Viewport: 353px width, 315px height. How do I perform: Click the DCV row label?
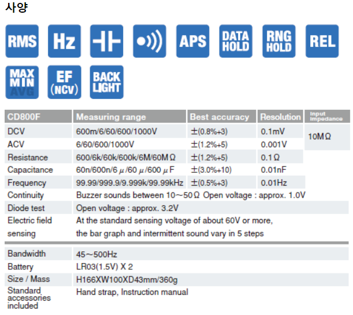[16, 131]
